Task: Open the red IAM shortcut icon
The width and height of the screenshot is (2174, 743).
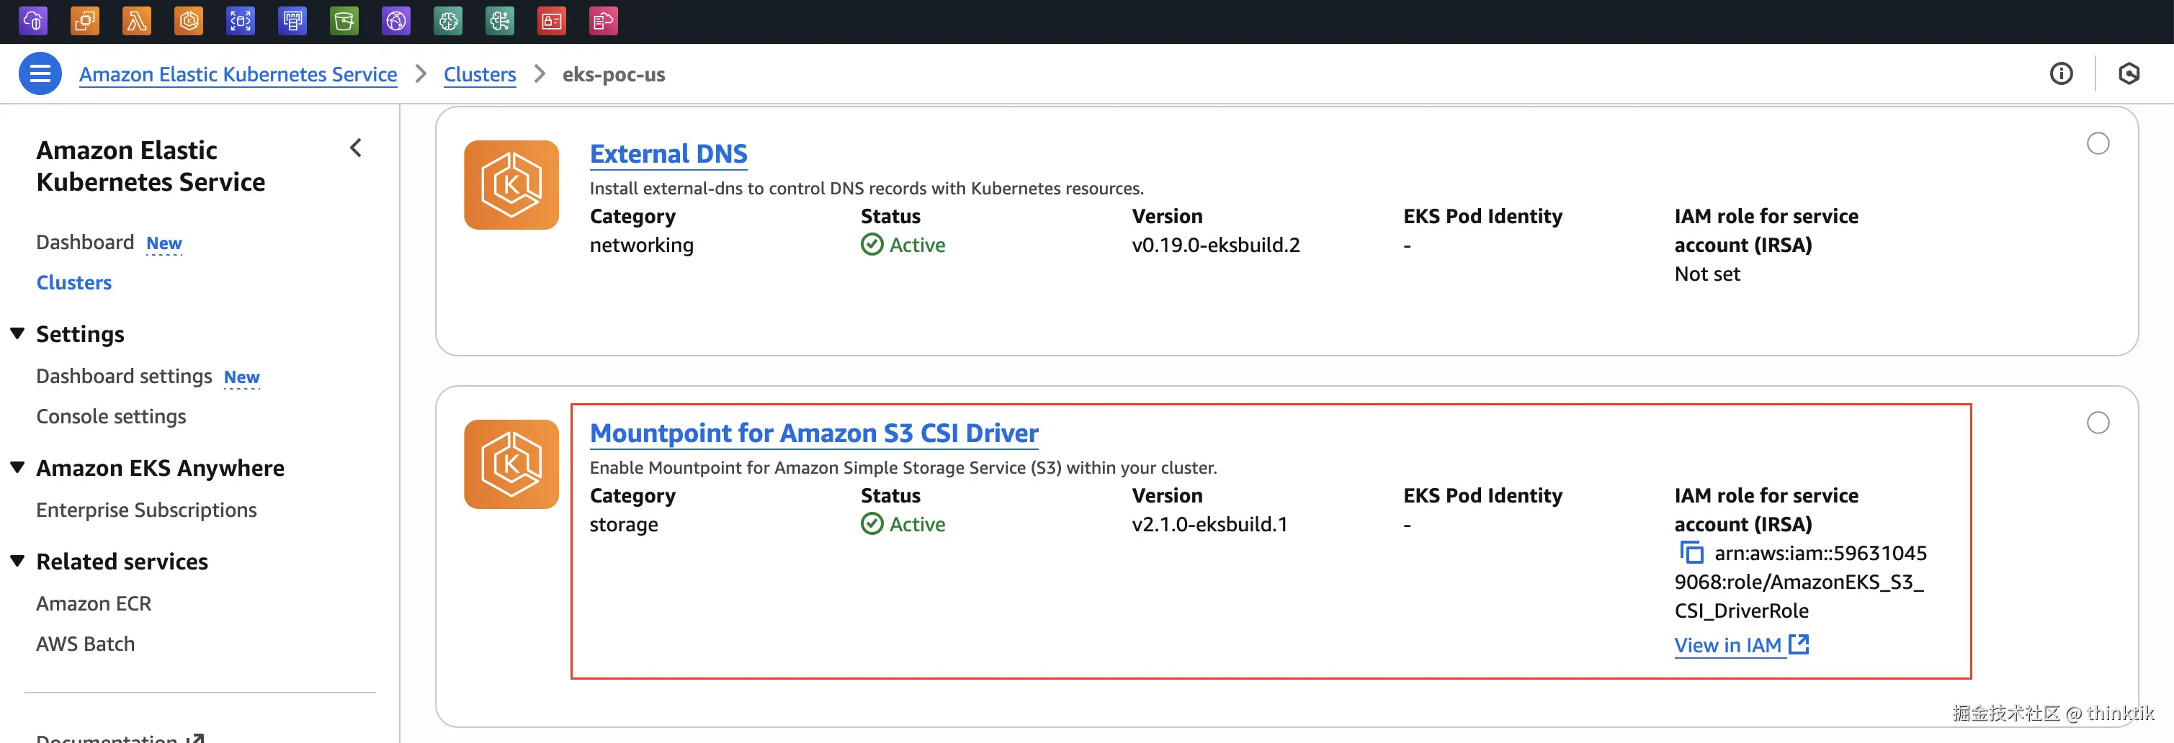Action: [x=552, y=21]
